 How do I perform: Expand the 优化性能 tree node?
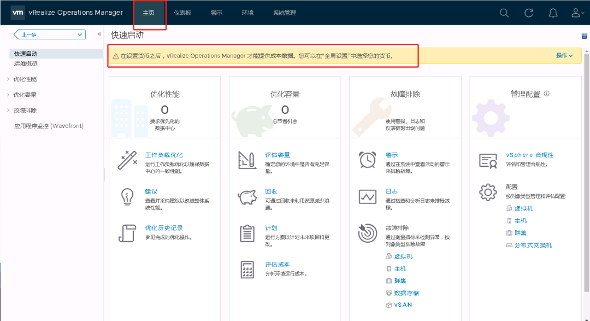[8, 79]
